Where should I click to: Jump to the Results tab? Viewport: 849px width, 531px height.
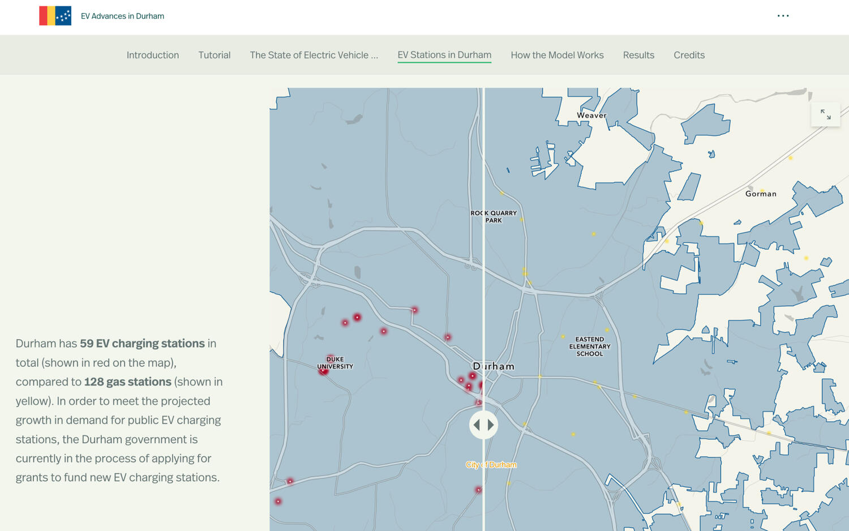tap(638, 55)
